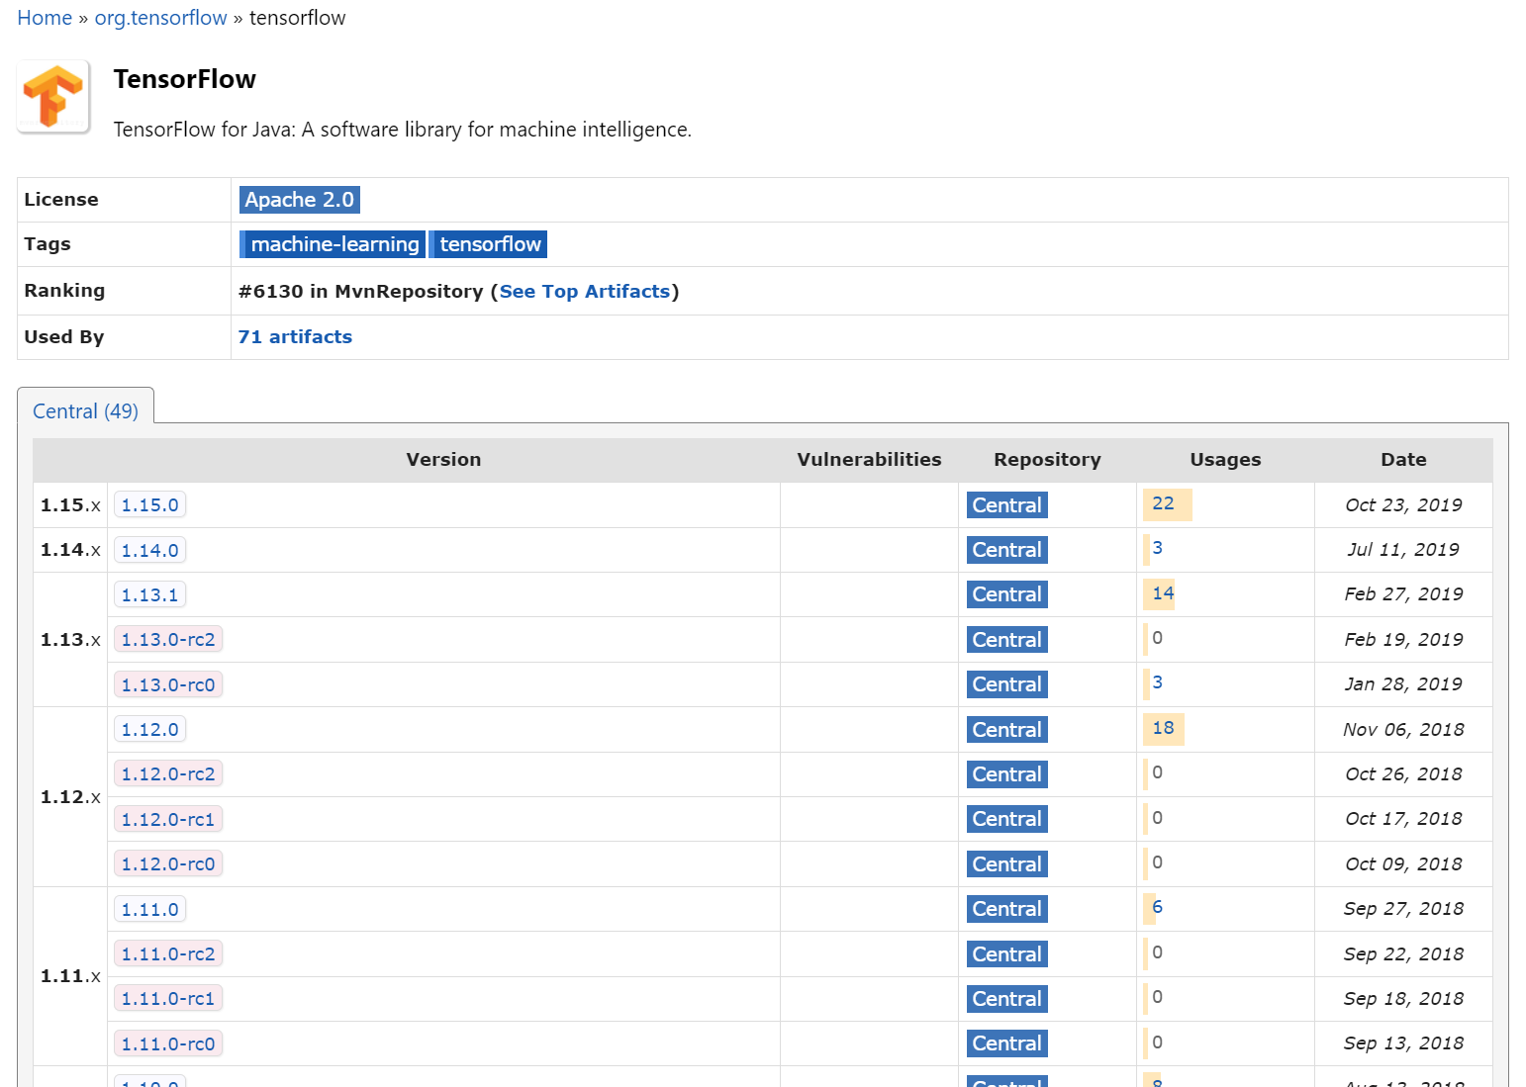Image resolution: width=1526 pixels, height=1087 pixels.
Task: Click the TensorFlow page title
Action: pos(185,80)
